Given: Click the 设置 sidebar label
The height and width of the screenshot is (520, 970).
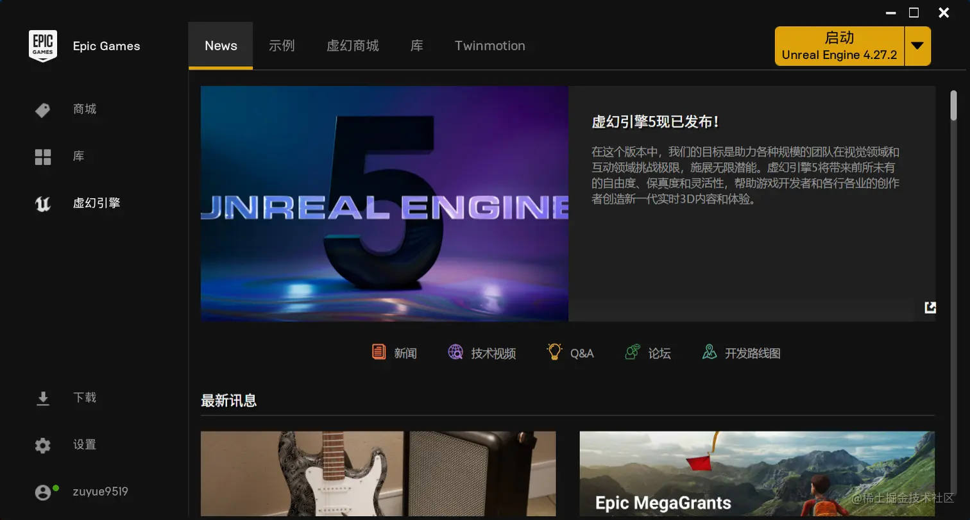Looking at the screenshot, I should tap(85, 444).
